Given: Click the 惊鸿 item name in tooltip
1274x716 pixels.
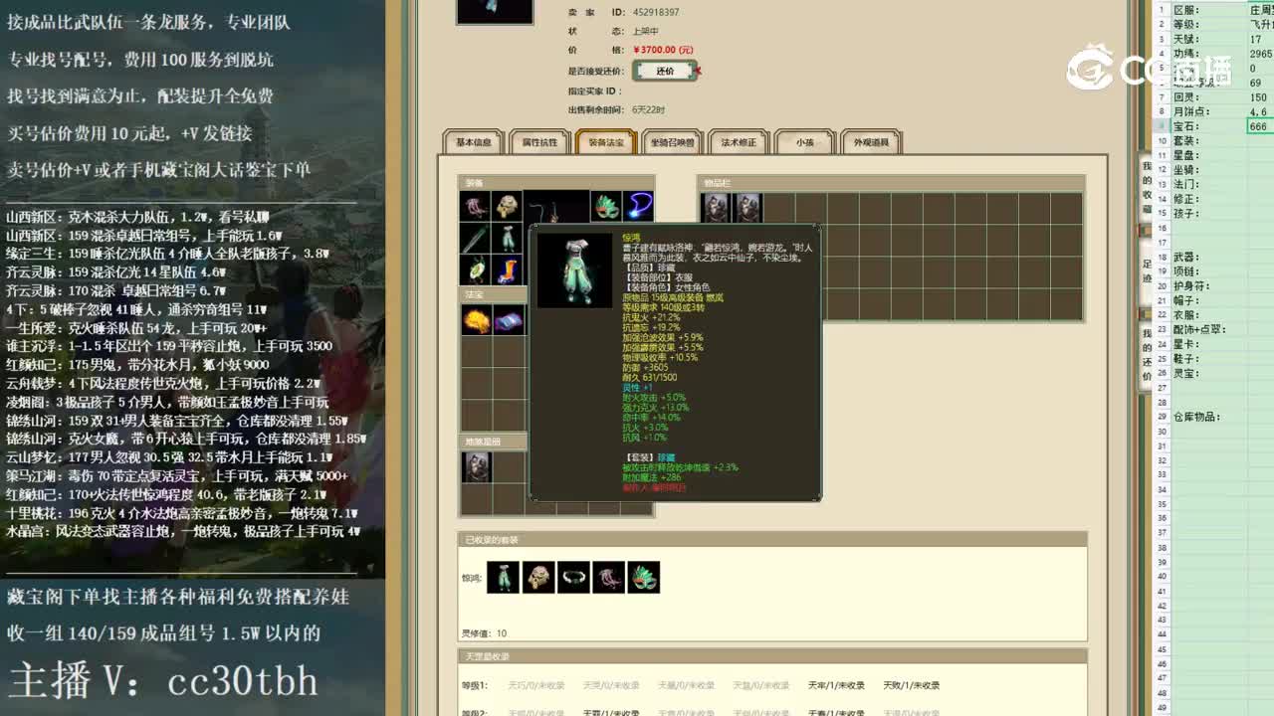Looking at the screenshot, I should (x=632, y=239).
